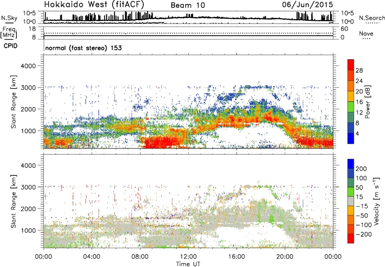Screen dimensions: 385x267
Task: Pick the gray -15 to 15 Velocity segment
Action: coord(351,201)
